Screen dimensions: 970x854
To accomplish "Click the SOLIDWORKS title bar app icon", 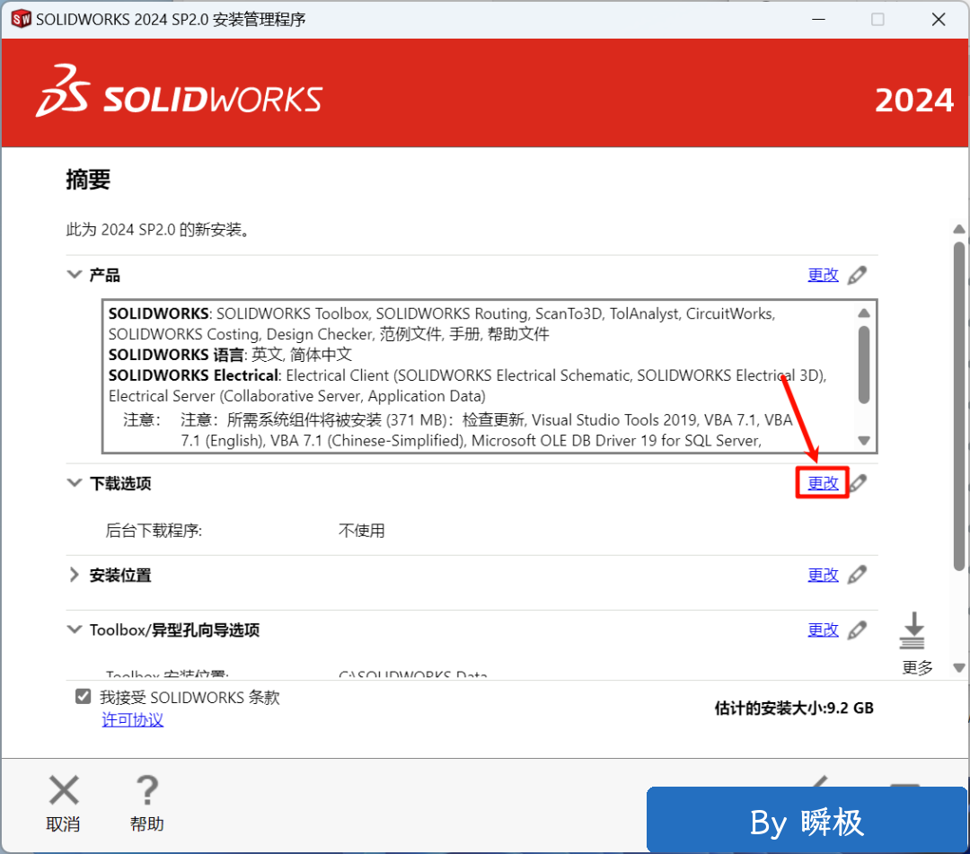I will pyautogui.click(x=21, y=19).
